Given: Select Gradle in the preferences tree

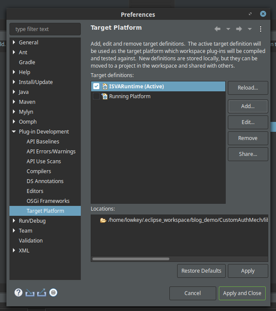Looking at the screenshot, I should (27, 62).
